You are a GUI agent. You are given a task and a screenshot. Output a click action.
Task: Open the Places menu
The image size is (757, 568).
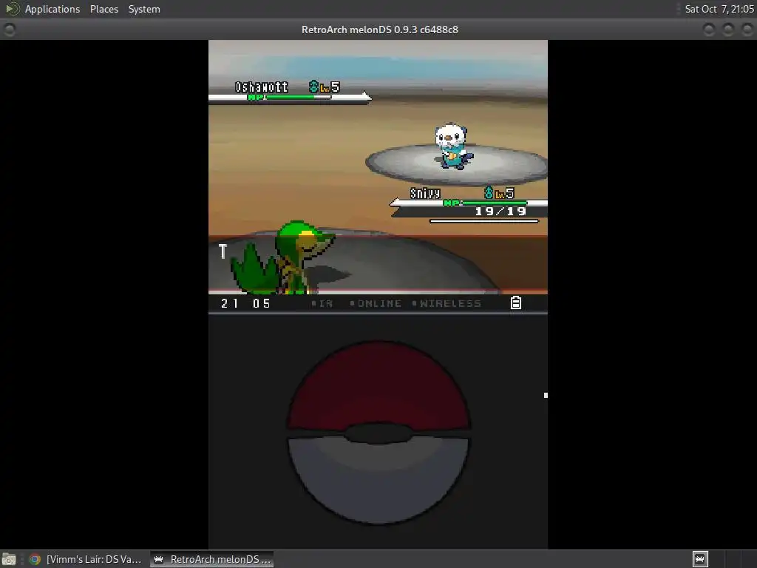pyautogui.click(x=103, y=9)
